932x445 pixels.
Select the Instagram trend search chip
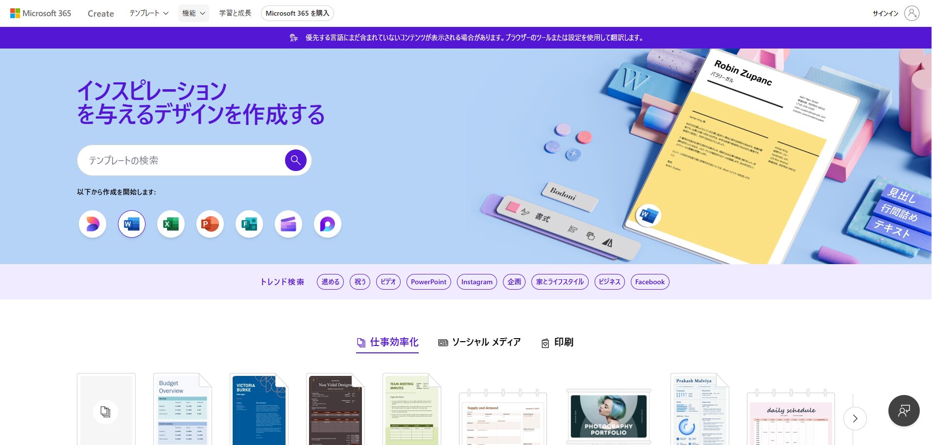(x=477, y=282)
